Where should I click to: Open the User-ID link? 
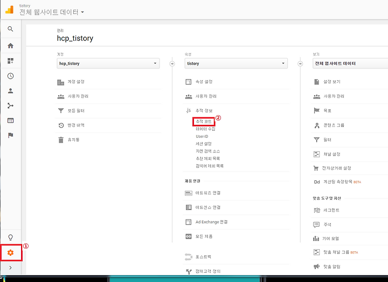[x=202, y=137]
